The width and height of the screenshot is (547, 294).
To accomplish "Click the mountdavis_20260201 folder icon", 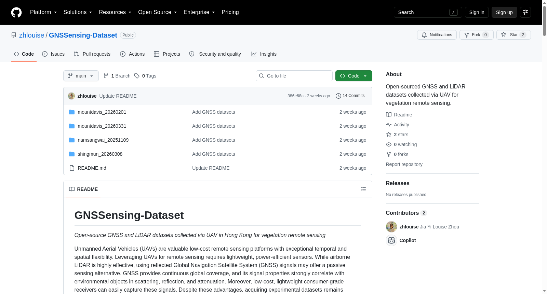I will pos(72,112).
